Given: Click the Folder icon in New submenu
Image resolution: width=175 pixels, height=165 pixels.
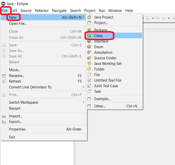Looking at the screenshot, I should pos(89,69).
